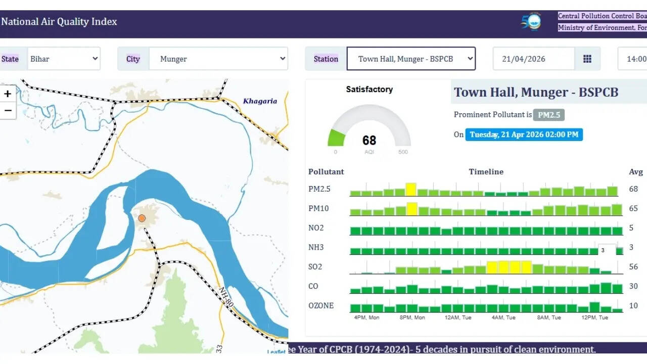Open the calendar date picker
The height and width of the screenshot is (364, 647).
(587, 59)
